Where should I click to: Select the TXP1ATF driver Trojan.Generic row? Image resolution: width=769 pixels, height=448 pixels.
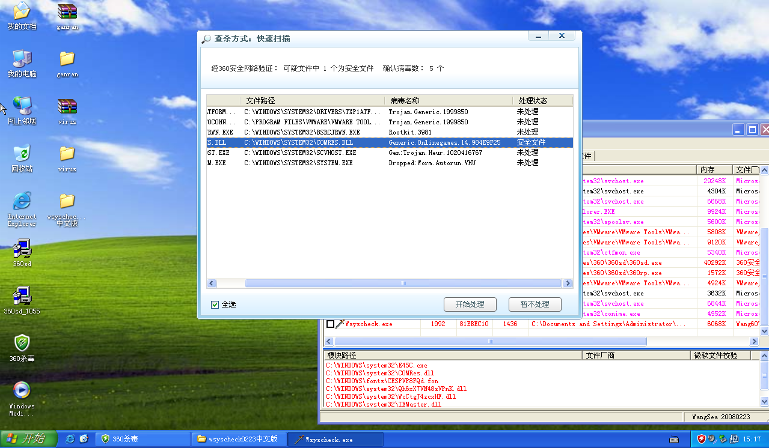click(x=390, y=112)
